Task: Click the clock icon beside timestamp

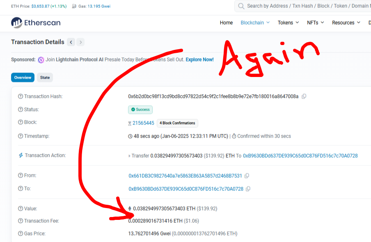Action: [130, 136]
